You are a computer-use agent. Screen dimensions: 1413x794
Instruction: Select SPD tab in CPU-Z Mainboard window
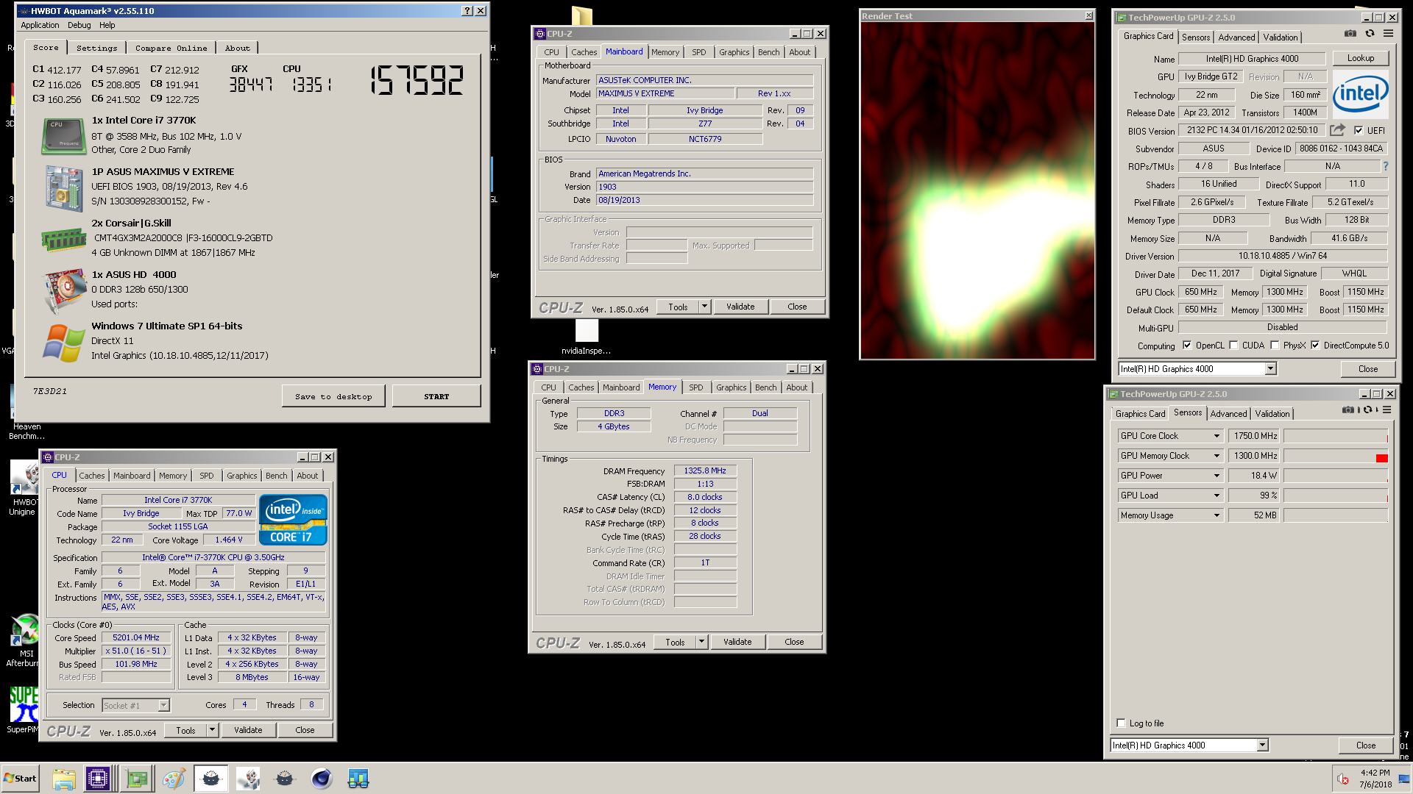[x=698, y=52]
